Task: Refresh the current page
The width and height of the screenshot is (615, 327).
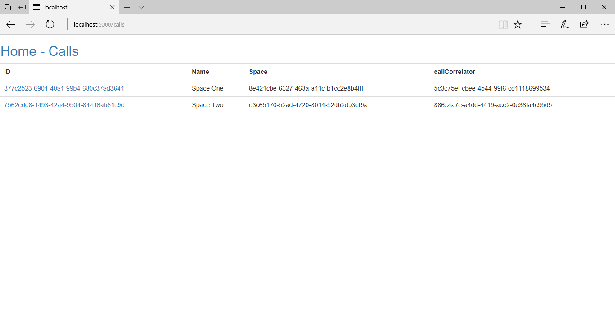Action: (50, 25)
